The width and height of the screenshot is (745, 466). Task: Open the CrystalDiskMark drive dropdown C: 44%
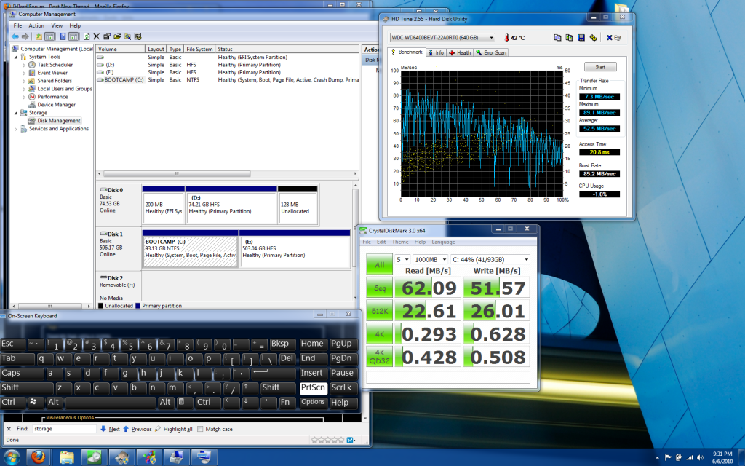[x=490, y=260]
